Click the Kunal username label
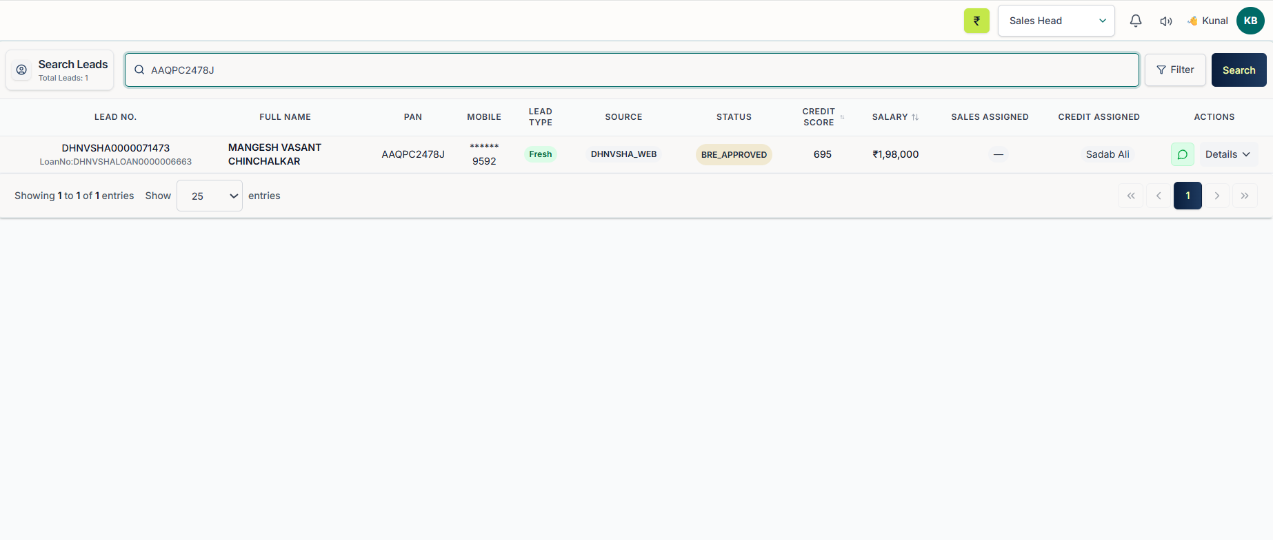Screen dimensions: 1273x540 point(1214,21)
